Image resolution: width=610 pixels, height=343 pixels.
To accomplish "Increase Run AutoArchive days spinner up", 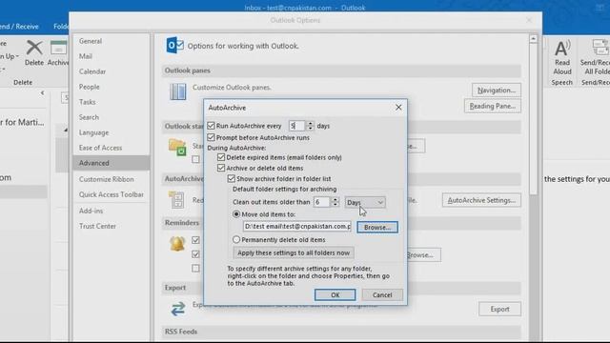I will (x=310, y=123).
